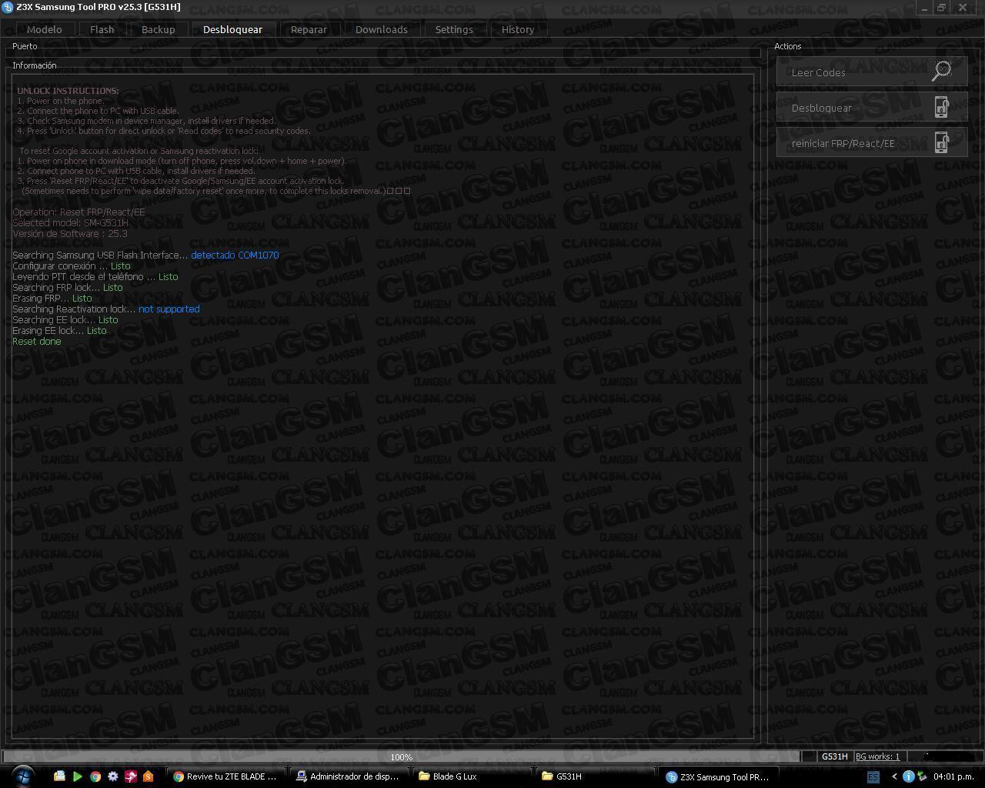Switch to the Reparar tab
This screenshot has height=788, width=985.
309,29
